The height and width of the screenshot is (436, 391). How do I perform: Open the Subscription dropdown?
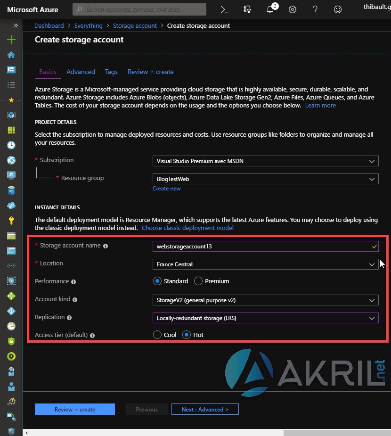click(265, 161)
